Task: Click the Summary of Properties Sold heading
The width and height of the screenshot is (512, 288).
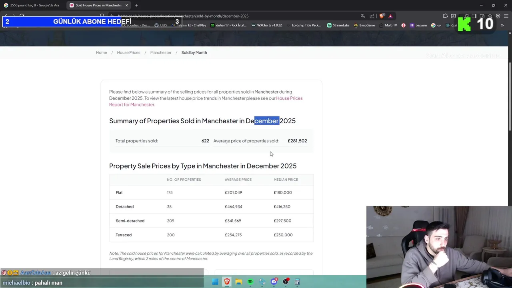Action: (x=202, y=121)
